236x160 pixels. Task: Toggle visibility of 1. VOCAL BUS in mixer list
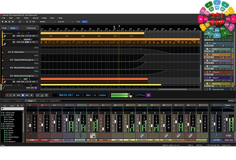coord(4,113)
